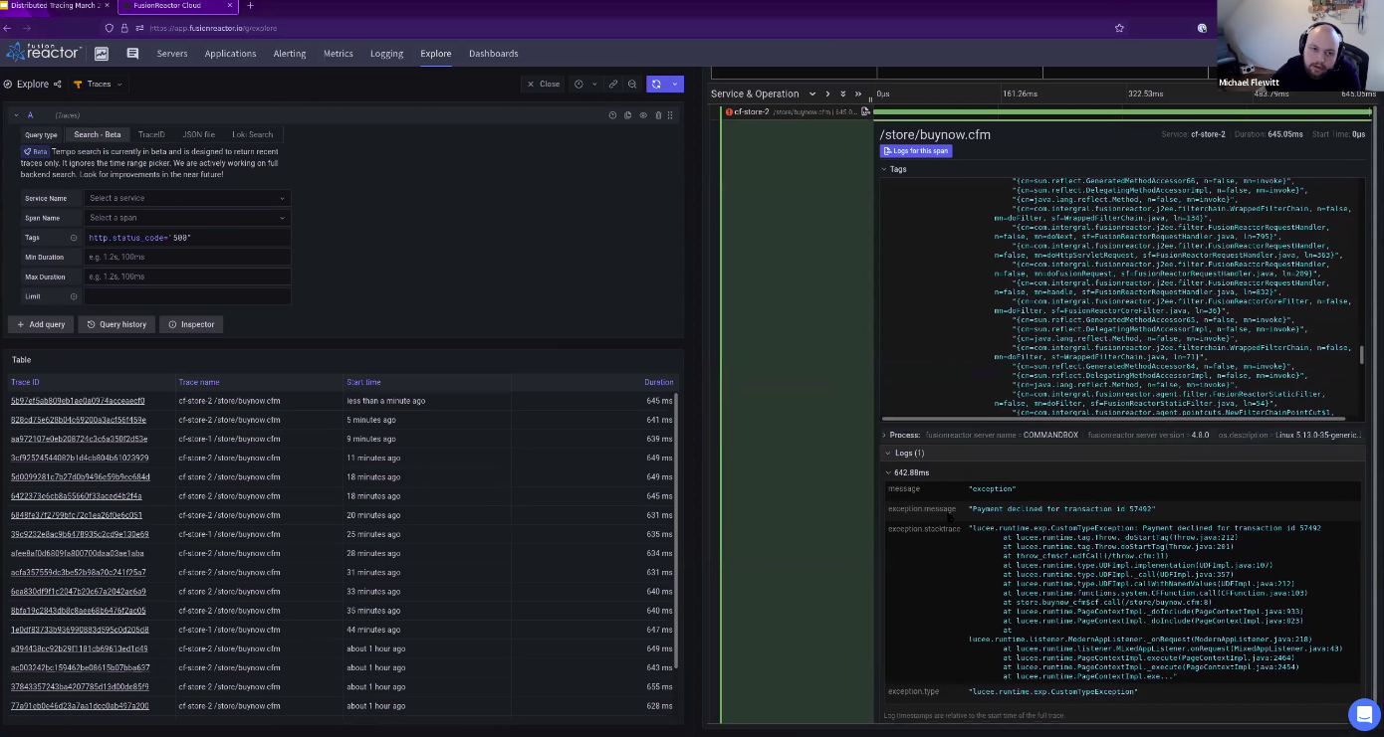Select the Loki Search query type
Viewport: 1384px width, 737px height.
point(252,134)
